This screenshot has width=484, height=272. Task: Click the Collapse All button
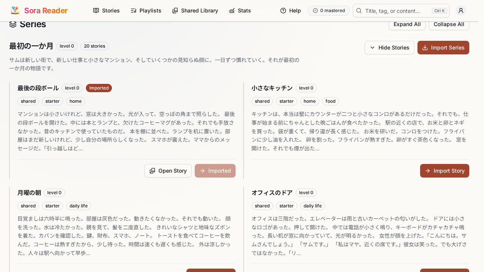[x=449, y=24]
